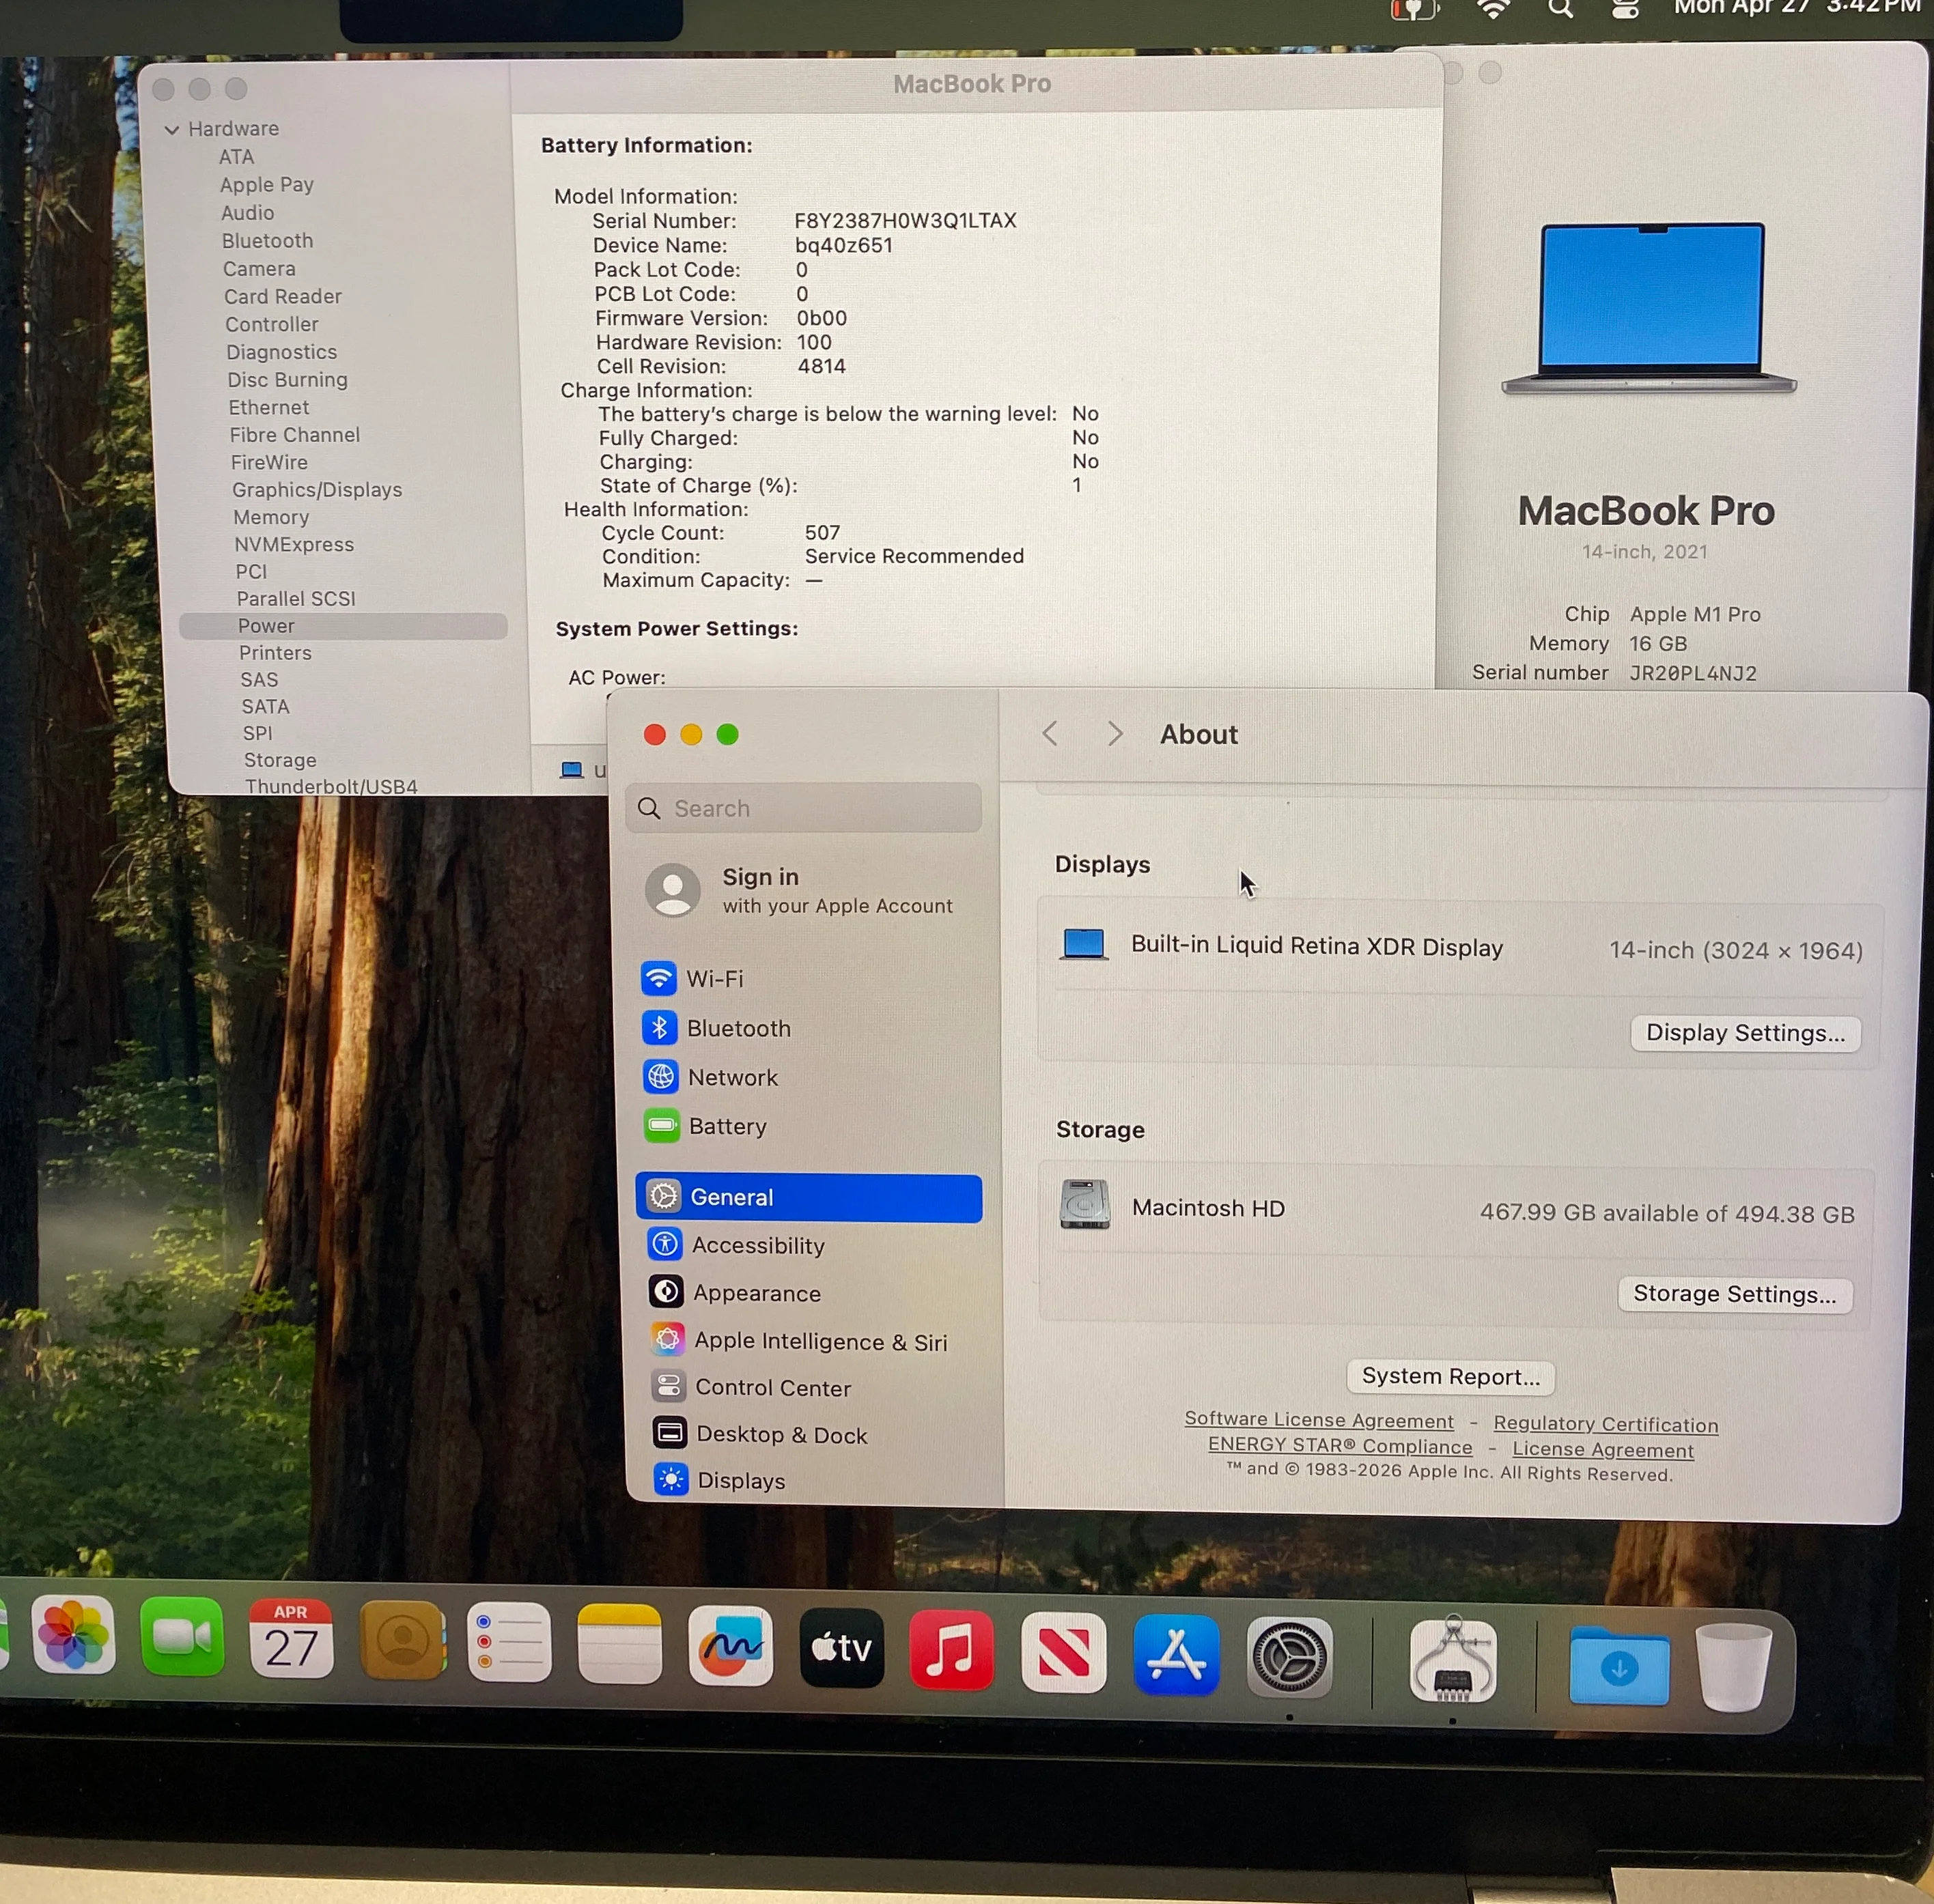Open Regulatory Certification link

pos(1605,1424)
